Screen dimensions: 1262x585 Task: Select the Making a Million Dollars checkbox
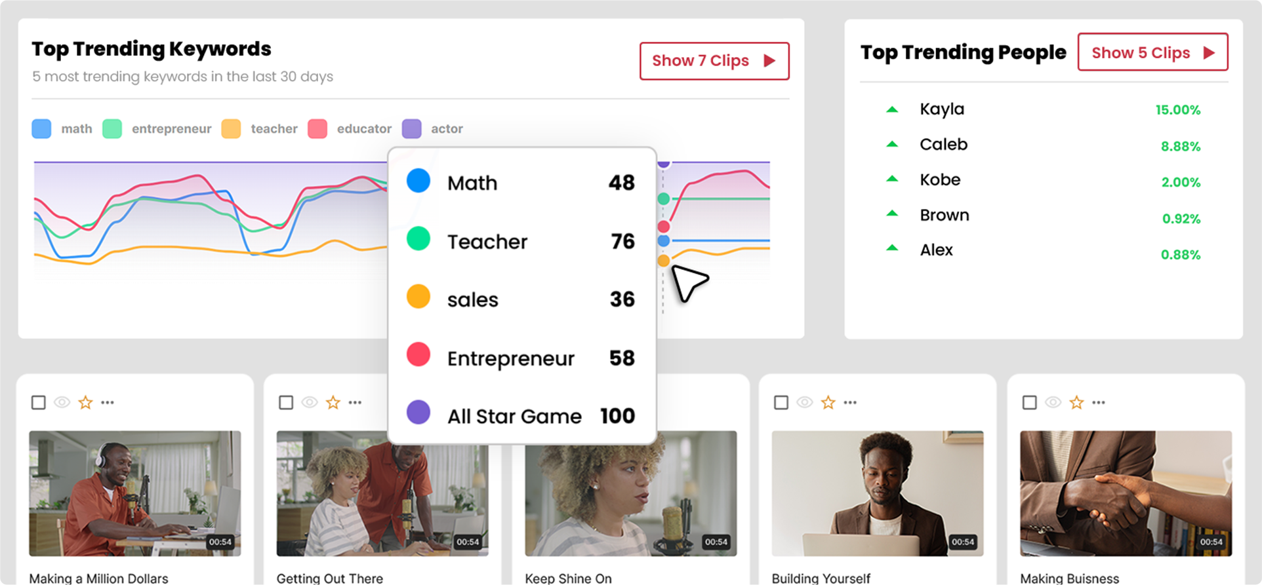pos(39,402)
